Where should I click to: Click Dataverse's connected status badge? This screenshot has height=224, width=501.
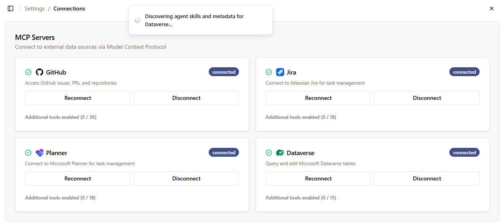click(464, 153)
